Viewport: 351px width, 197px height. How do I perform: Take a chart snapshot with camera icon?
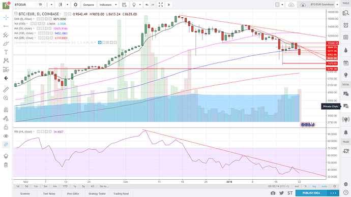pyautogui.click(x=273, y=193)
